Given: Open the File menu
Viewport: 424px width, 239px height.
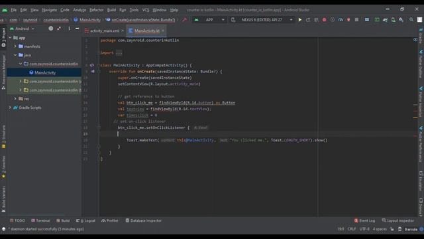Looking at the screenshot, I should pos(13,10).
